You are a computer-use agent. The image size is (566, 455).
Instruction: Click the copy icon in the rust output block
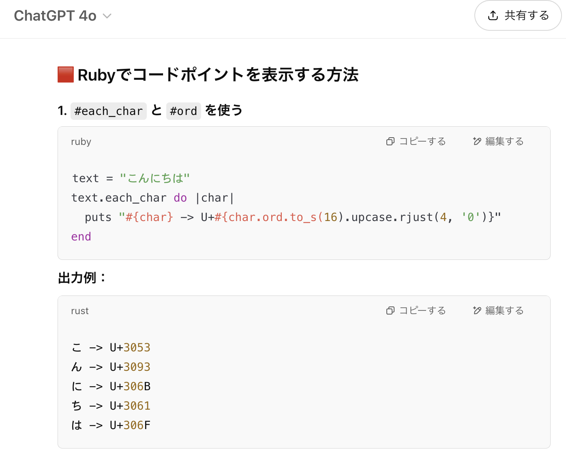click(x=390, y=310)
